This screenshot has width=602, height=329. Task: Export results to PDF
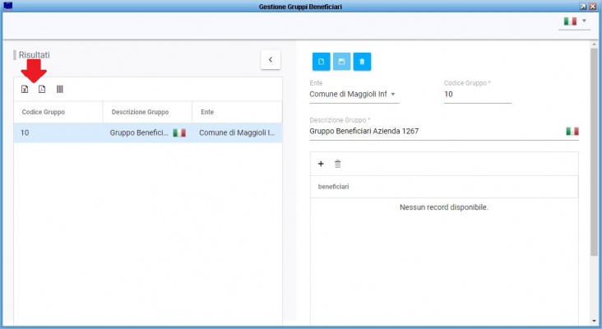point(42,89)
